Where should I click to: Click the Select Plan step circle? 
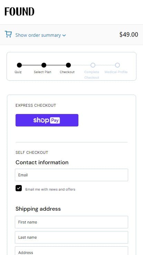point(44,65)
